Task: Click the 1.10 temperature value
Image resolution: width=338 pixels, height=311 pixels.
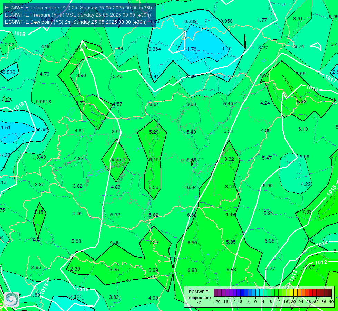Action: [x=227, y=49]
